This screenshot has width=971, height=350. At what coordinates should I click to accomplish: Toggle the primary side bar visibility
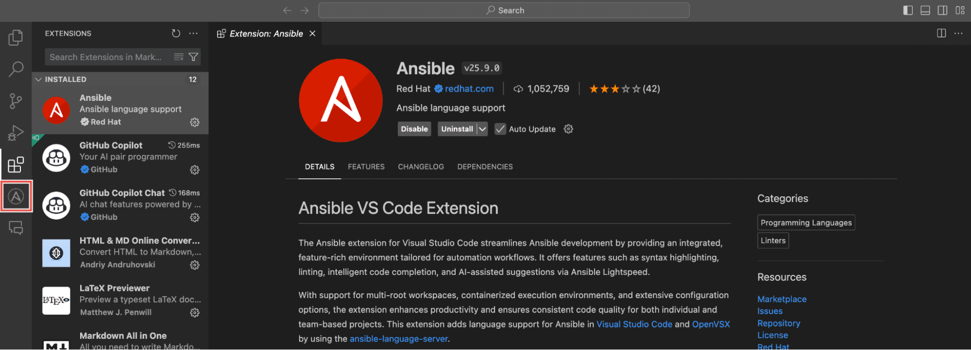coord(908,10)
